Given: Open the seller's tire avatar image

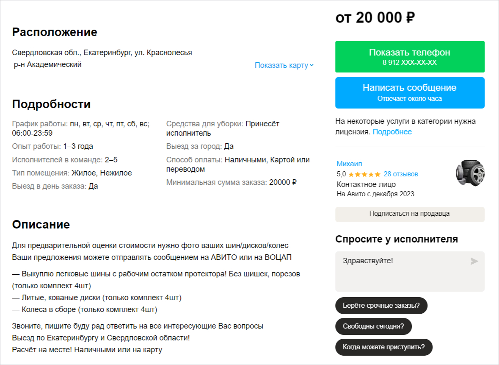Looking at the screenshot, I should [x=470, y=173].
